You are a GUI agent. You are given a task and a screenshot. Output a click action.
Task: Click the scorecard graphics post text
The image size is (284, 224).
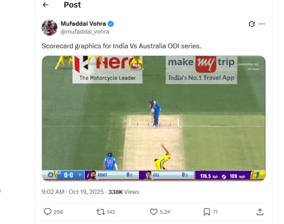[121, 46]
